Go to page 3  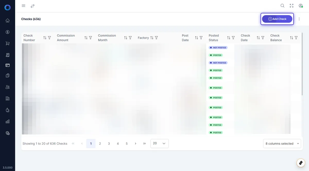pos(109,143)
